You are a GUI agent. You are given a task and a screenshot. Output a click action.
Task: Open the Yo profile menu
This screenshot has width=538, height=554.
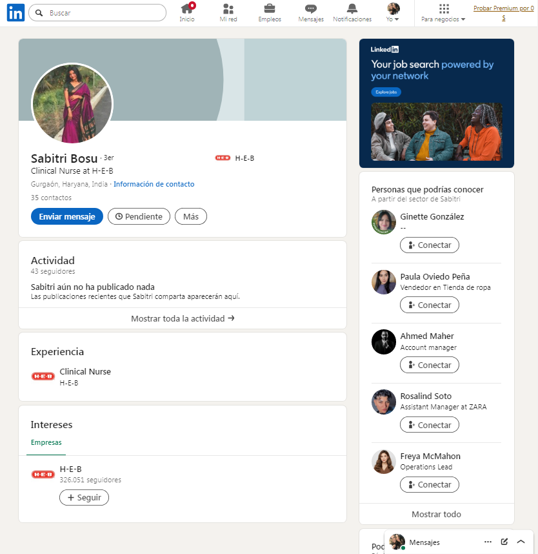click(393, 13)
